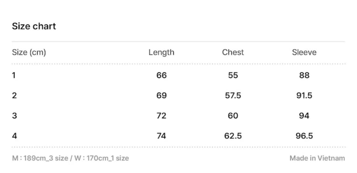Viewport: 357px width, 173px height.
Task: Click chest value 60
Action: tap(233, 116)
